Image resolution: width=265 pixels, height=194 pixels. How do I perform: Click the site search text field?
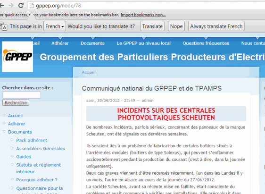click(x=22, y=95)
